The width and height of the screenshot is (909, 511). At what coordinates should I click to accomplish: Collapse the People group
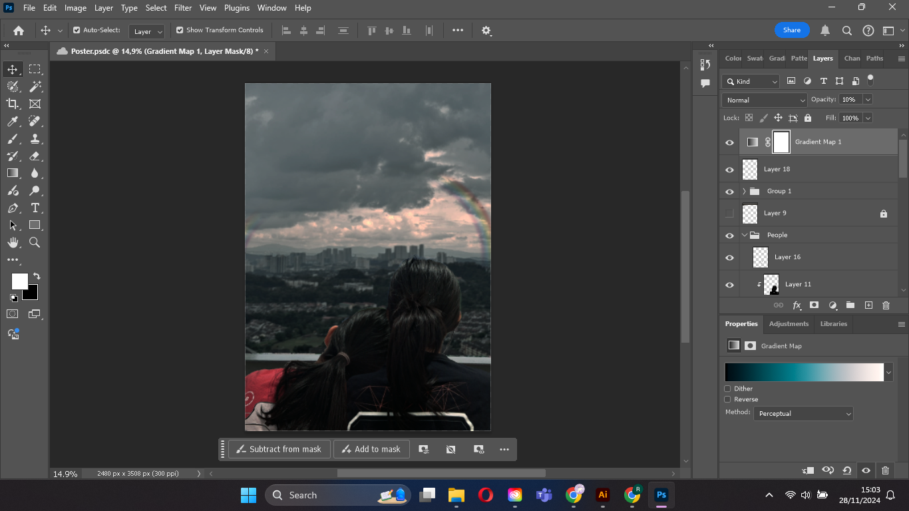tap(744, 236)
